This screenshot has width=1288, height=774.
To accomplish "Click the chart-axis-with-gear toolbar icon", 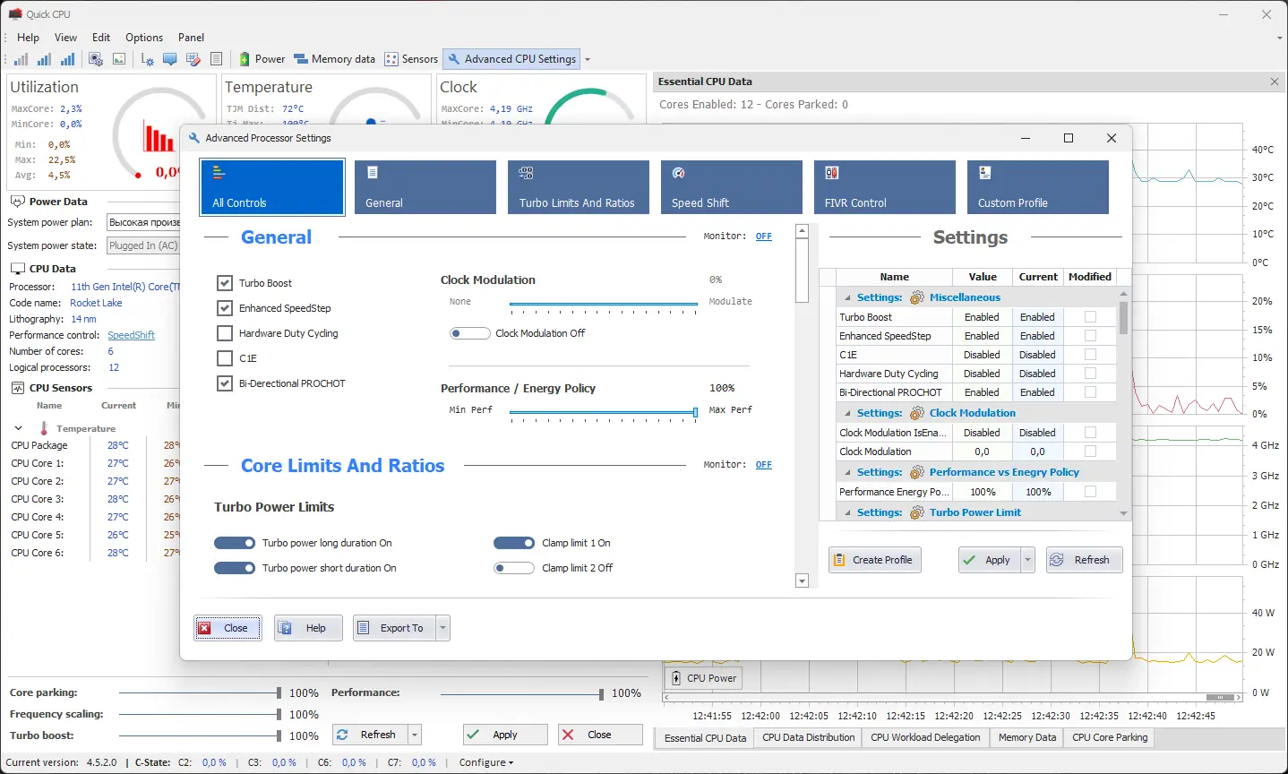I will pos(147,59).
